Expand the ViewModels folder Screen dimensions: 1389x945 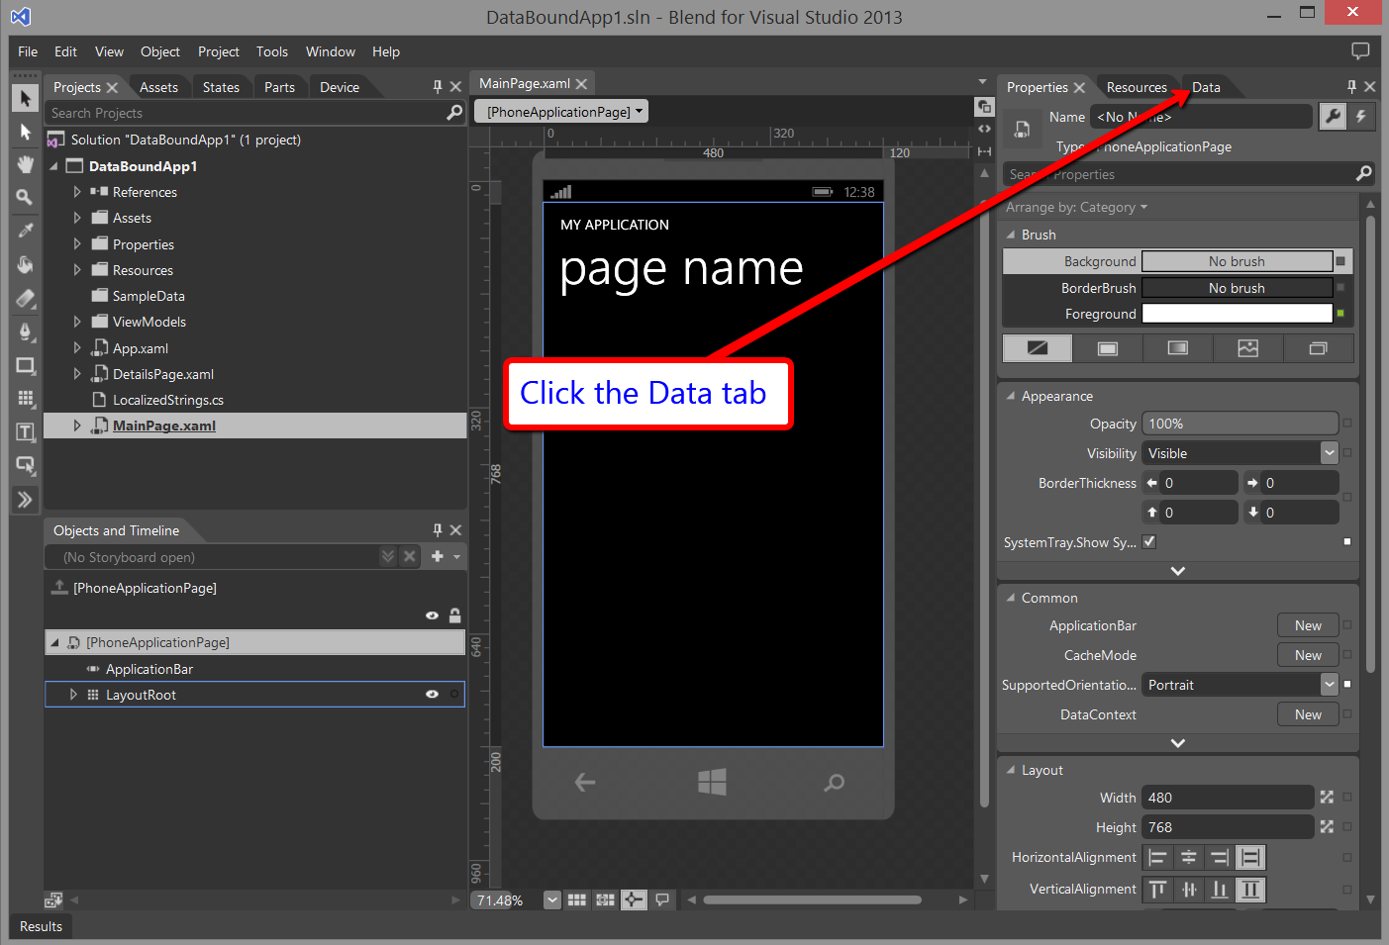click(x=77, y=322)
